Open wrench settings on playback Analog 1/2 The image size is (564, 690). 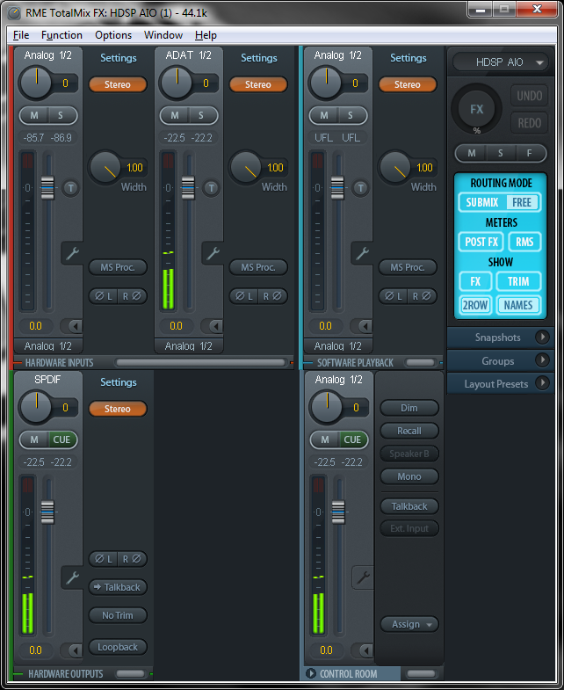[x=362, y=253]
